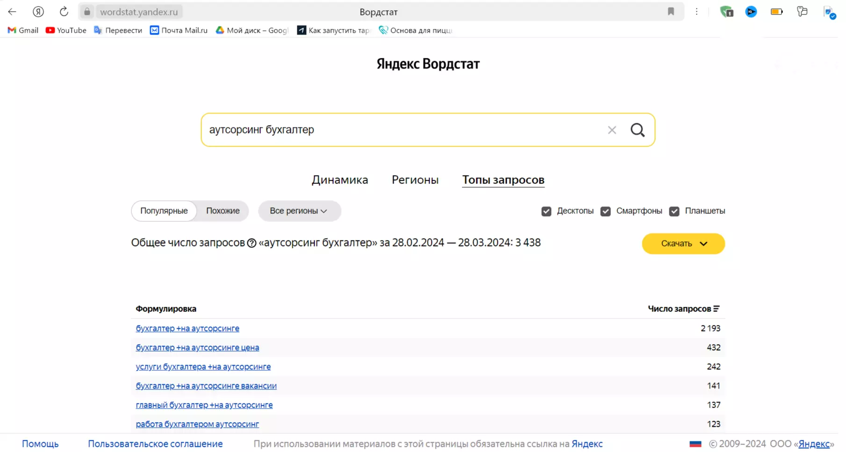
Task: Click the magnifying glass search icon
Action: coord(637,130)
